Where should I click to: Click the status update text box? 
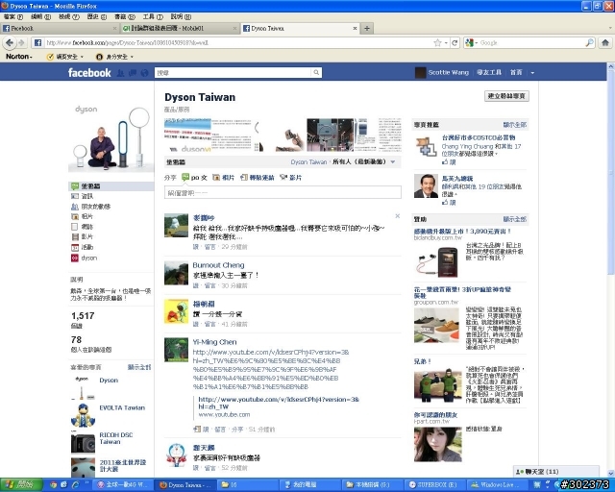283,192
